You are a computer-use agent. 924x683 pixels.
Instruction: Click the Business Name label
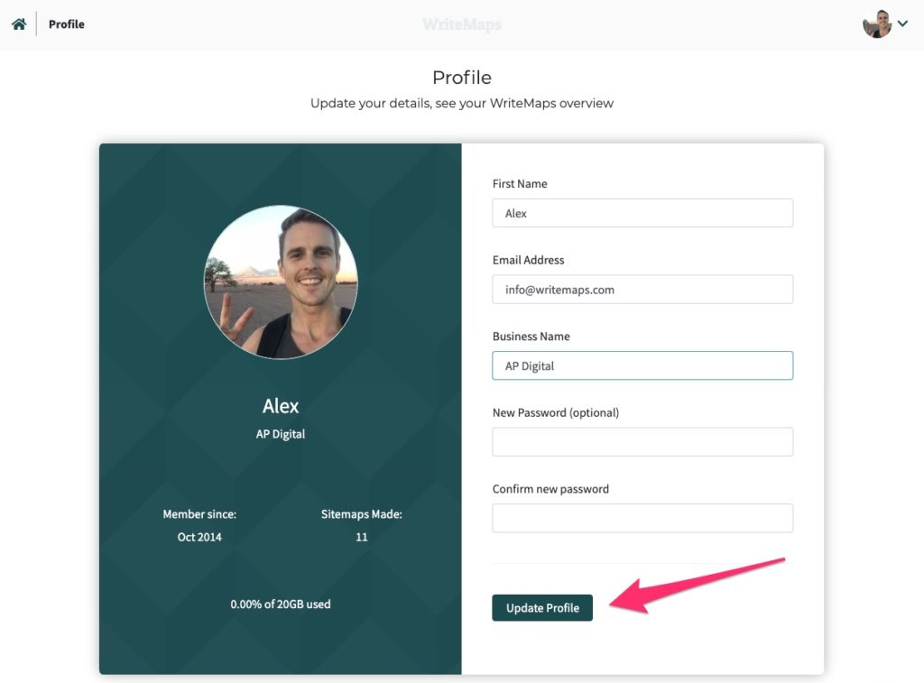(531, 337)
